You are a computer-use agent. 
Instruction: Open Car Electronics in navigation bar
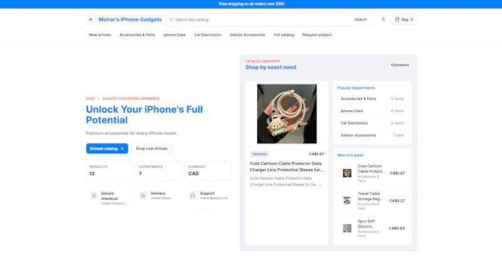pyautogui.click(x=208, y=35)
